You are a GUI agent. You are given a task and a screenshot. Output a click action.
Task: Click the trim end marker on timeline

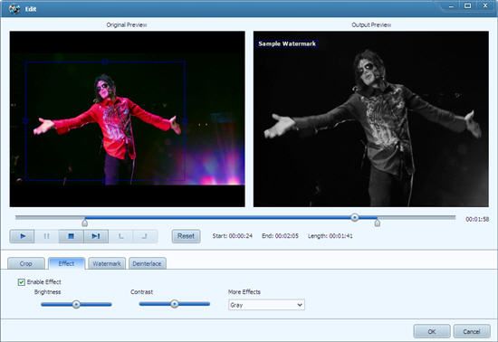pos(377,223)
